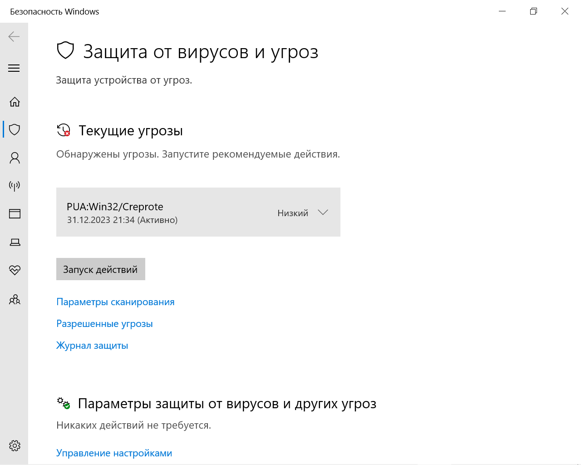
Task: Open settings gear in sidebar
Action: (15, 445)
